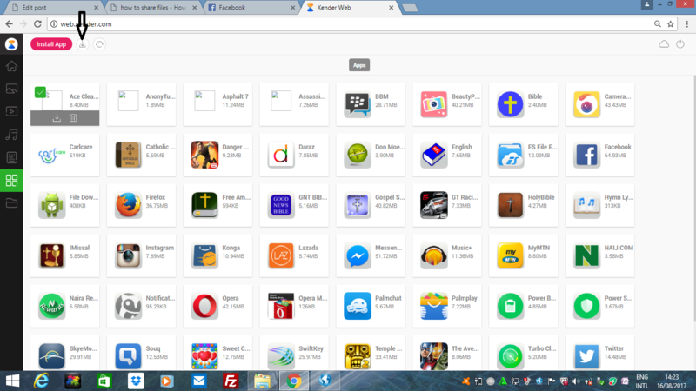696x391 pixels.
Task: Click the SwiftKey app name
Action: 311,348
